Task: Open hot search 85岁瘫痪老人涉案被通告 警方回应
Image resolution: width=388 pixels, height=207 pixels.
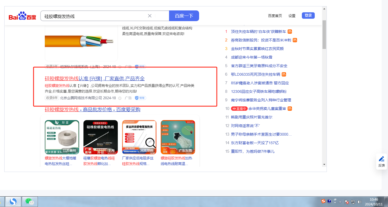Action: click(260, 83)
